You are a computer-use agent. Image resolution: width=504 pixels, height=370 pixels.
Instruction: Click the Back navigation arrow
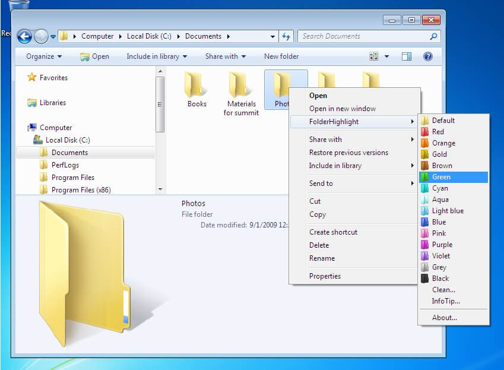(24, 36)
